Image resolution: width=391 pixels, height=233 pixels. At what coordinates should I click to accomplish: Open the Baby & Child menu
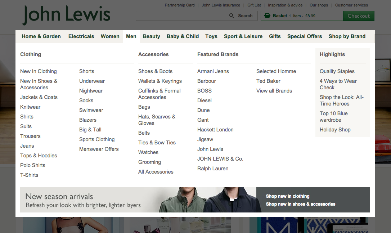(183, 36)
